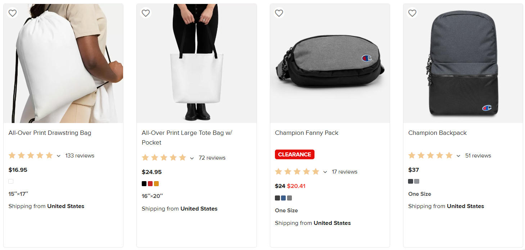Image resolution: width=525 pixels, height=250 pixels.
Task: Expand Champion Backpack rating details
Action: coord(458,156)
